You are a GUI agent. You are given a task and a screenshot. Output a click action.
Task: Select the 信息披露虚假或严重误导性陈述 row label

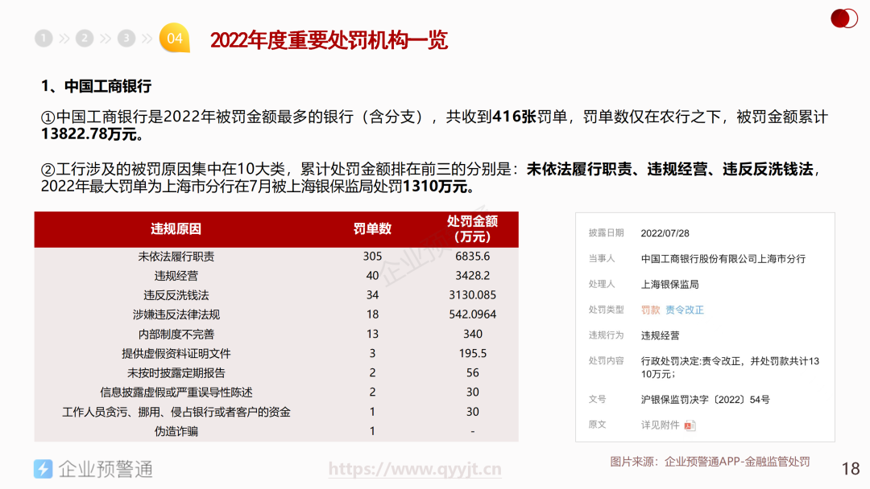click(x=176, y=392)
